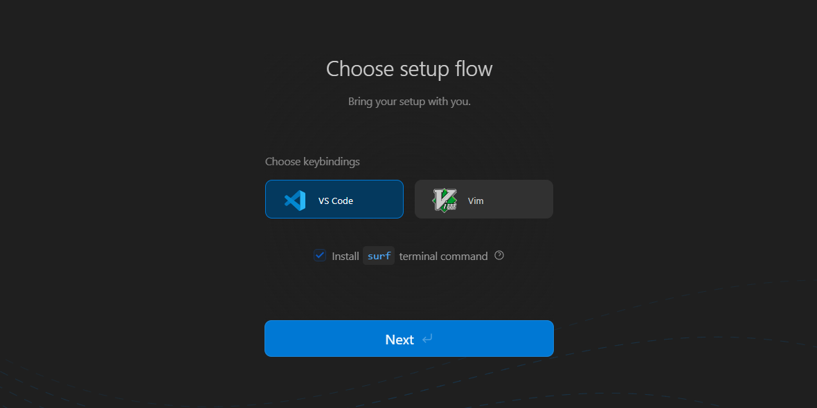This screenshot has height=408, width=817.
Task: Click the 'Vim' text label
Action: point(476,201)
